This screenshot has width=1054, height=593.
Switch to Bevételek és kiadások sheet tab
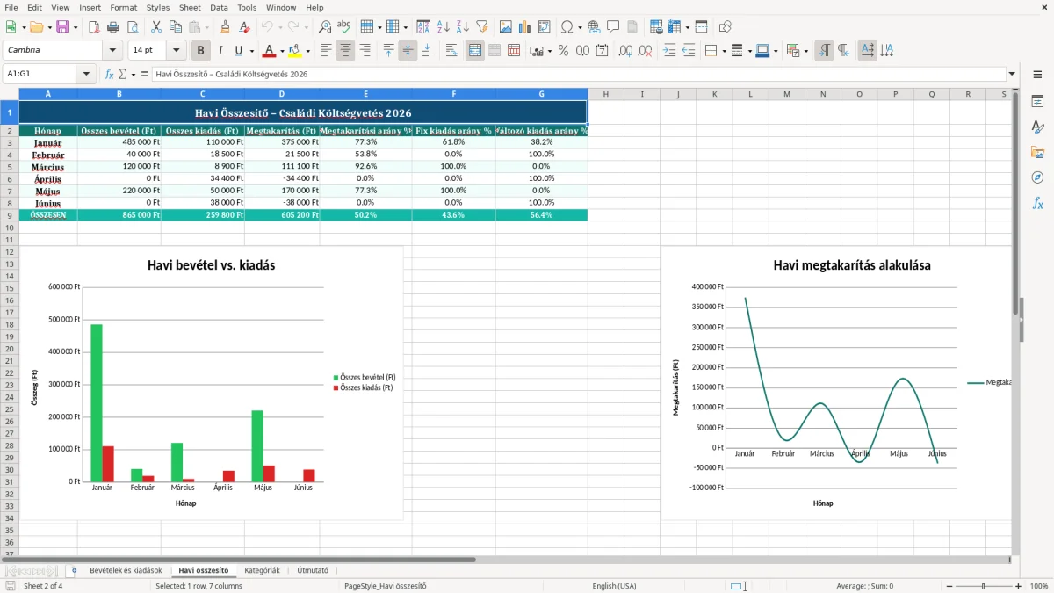click(126, 570)
